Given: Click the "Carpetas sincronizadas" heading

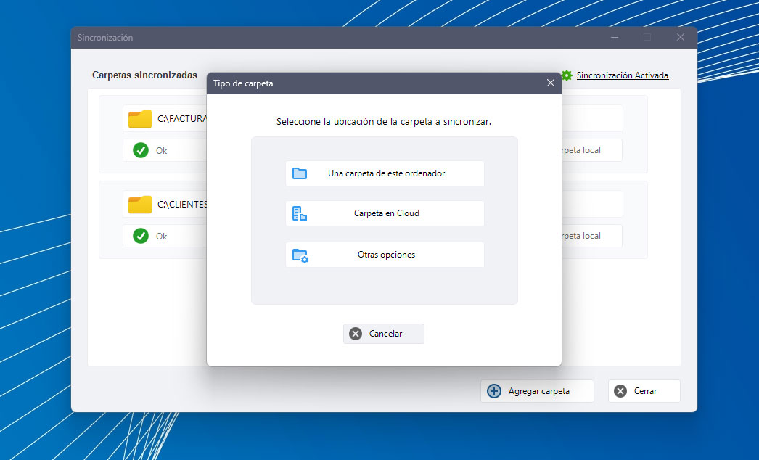Looking at the screenshot, I should [x=144, y=75].
